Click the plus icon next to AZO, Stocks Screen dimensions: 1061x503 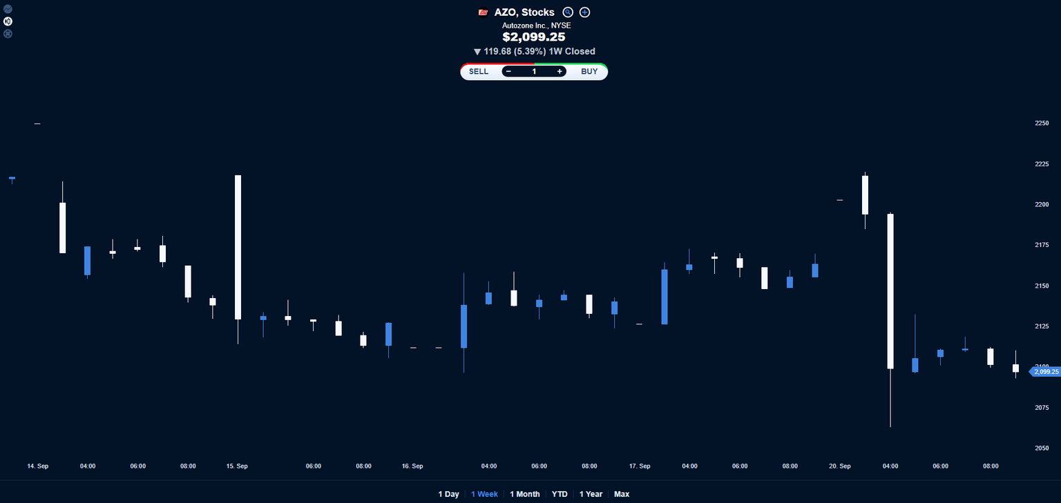584,12
